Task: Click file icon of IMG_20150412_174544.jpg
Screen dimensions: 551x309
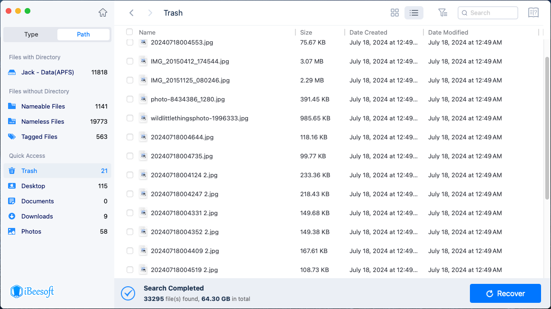Action: click(143, 61)
